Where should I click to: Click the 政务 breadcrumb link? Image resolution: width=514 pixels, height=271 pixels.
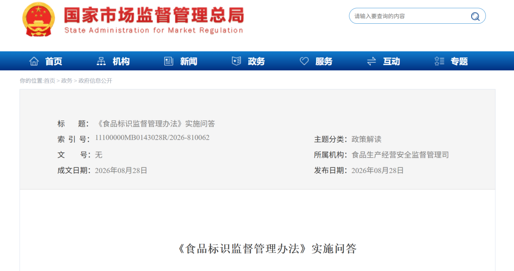pyautogui.click(x=67, y=81)
